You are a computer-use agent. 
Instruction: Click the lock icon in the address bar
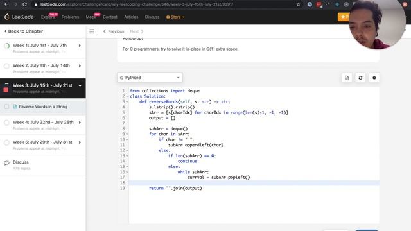pyautogui.click(x=36, y=4)
